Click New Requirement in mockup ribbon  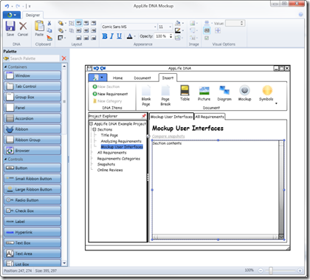click(x=110, y=94)
